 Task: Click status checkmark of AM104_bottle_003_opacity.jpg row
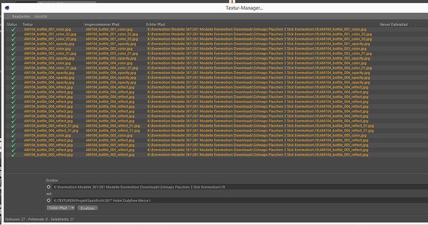pyautogui.click(x=13, y=58)
